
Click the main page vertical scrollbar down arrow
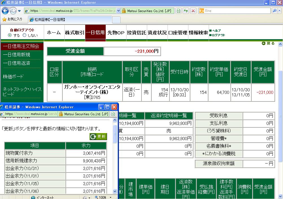280,196
